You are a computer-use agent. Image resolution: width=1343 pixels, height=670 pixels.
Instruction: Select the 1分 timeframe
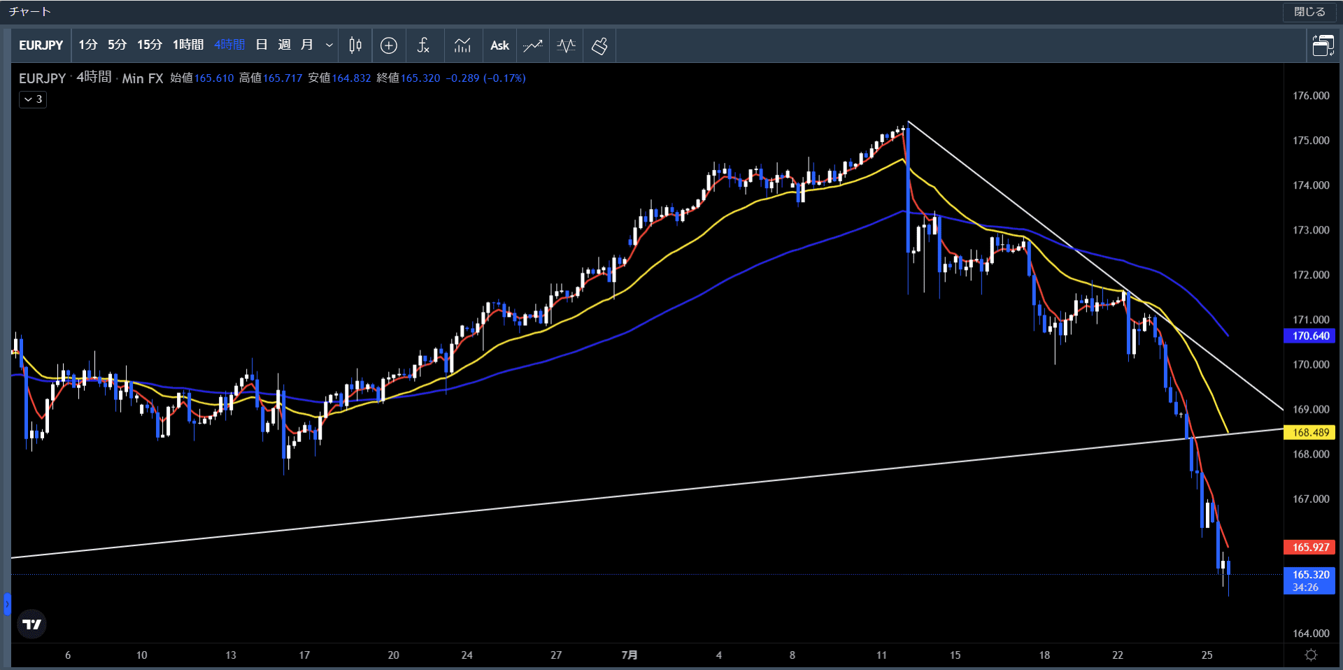point(88,45)
